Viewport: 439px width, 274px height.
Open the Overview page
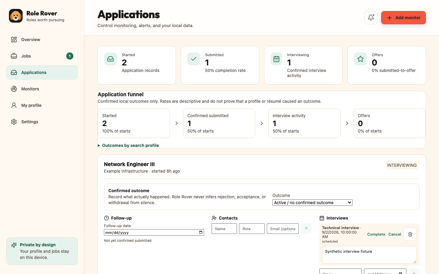tap(42, 40)
